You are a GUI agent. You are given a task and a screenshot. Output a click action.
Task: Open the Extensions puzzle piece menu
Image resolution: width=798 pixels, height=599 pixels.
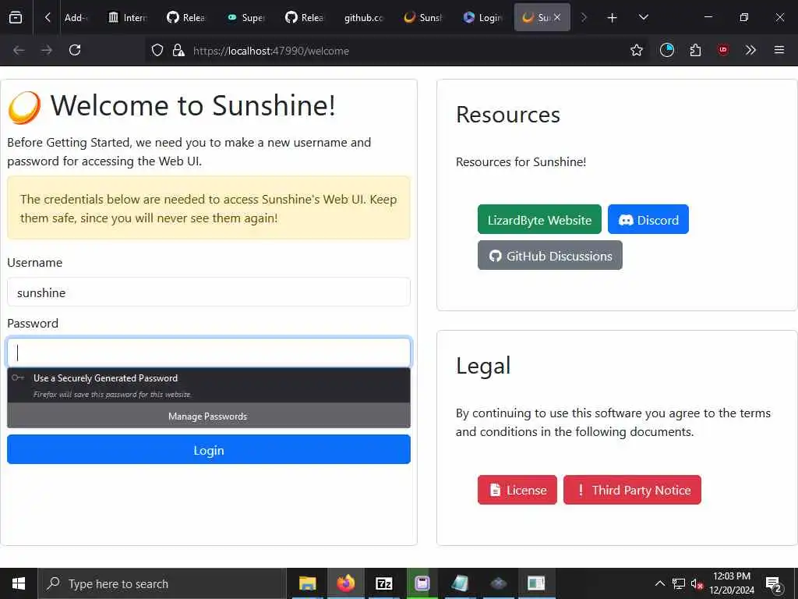point(695,50)
